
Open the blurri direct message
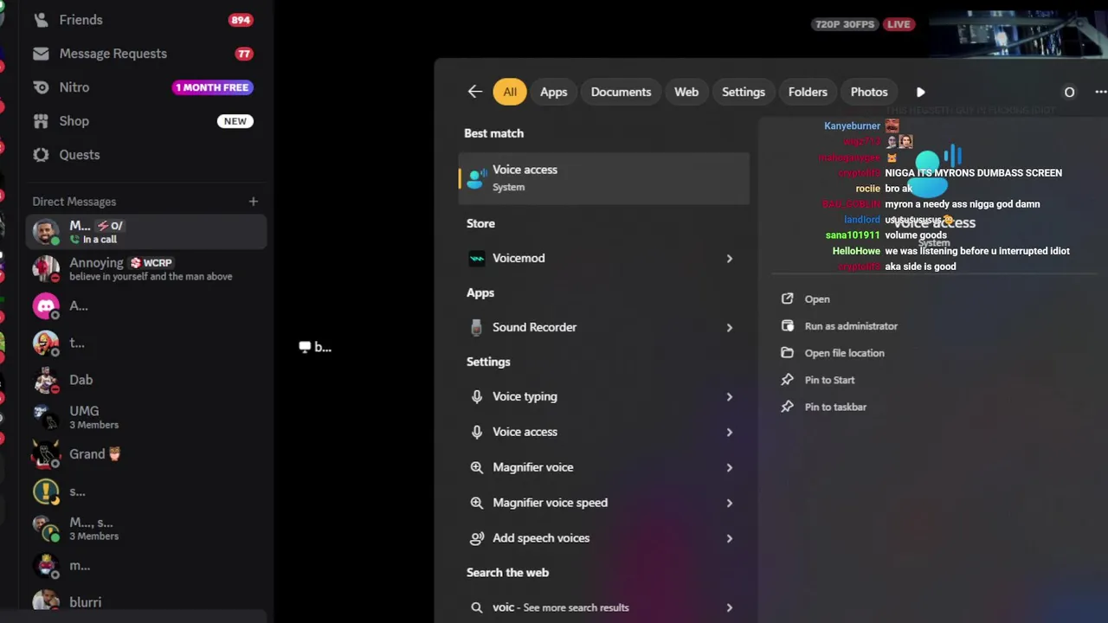click(145, 602)
